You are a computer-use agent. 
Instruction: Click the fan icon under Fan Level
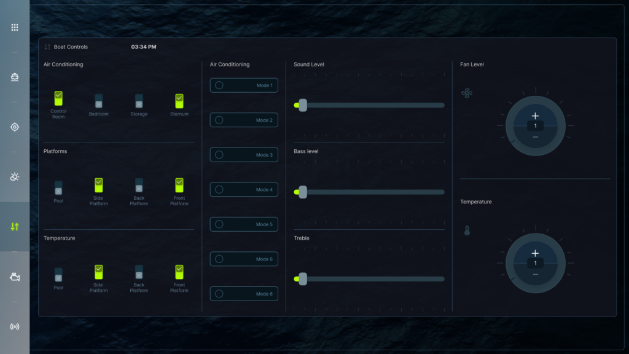coord(467,93)
